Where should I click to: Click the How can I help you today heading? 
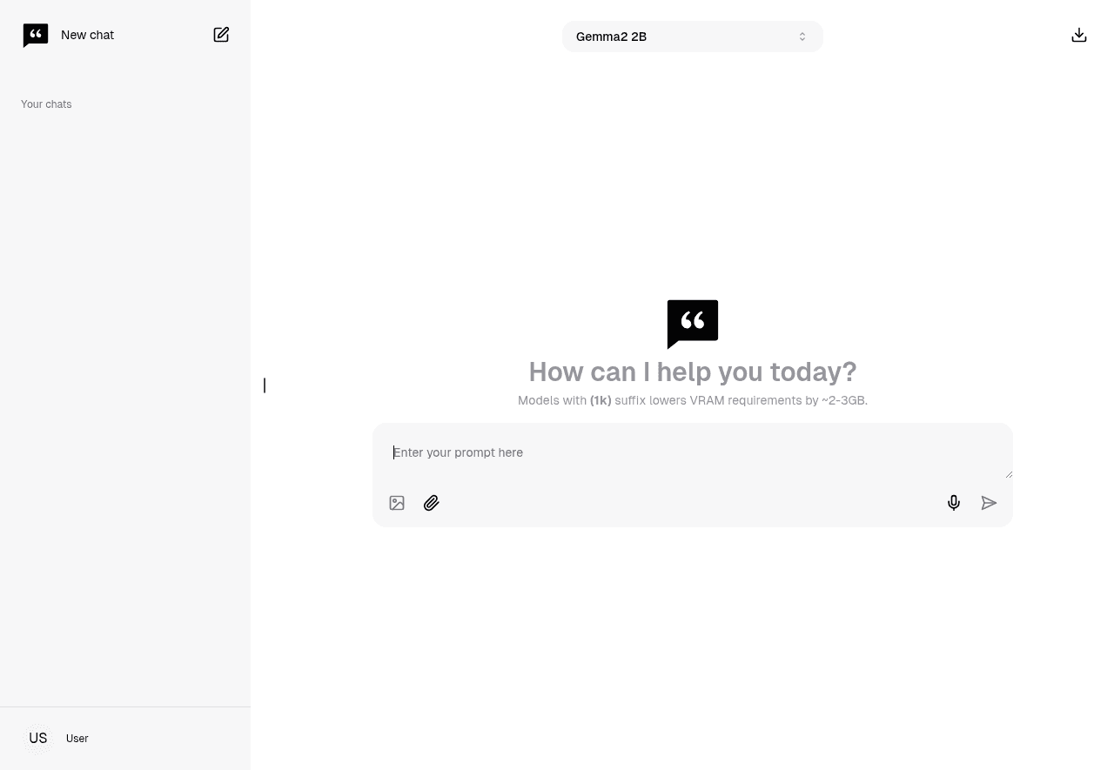(693, 372)
